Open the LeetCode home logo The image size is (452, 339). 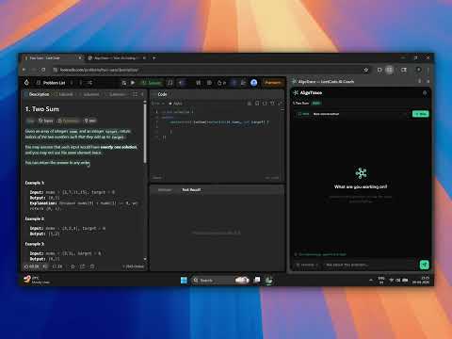pos(26,83)
